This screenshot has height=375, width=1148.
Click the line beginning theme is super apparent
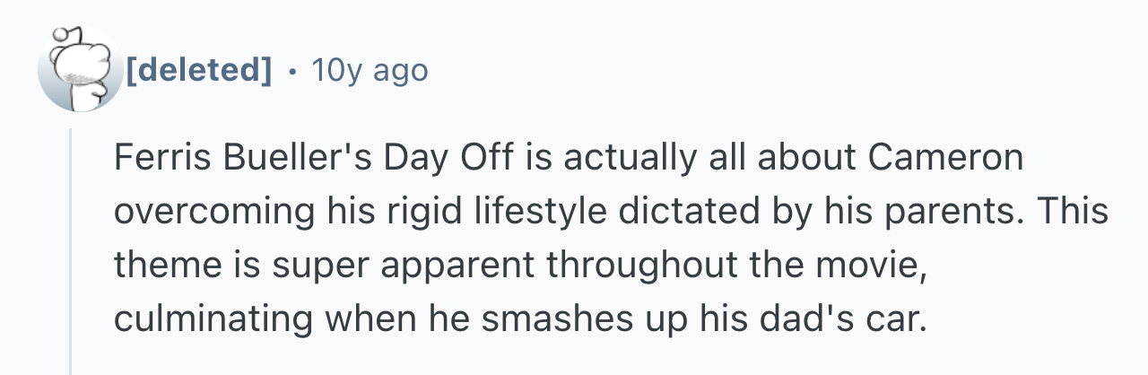520,266
